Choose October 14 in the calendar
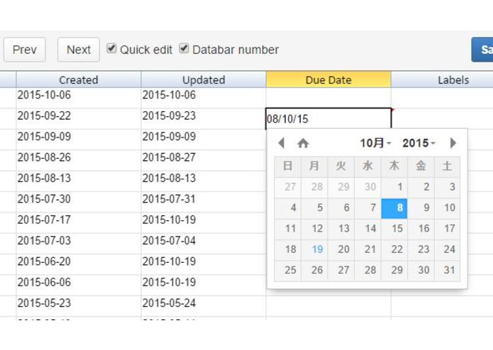Viewport: 493px width, 350px height. 367,229
